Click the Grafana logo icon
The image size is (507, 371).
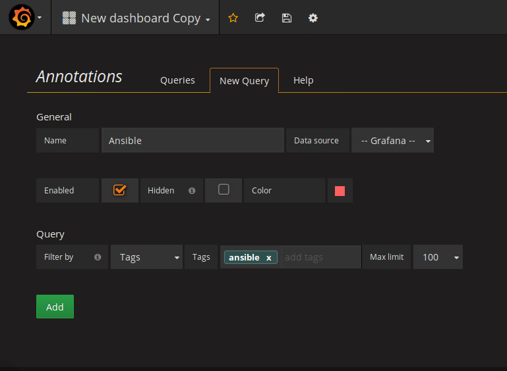tap(21, 18)
